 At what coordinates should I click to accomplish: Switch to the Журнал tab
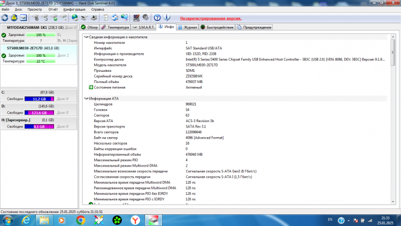coord(188,27)
